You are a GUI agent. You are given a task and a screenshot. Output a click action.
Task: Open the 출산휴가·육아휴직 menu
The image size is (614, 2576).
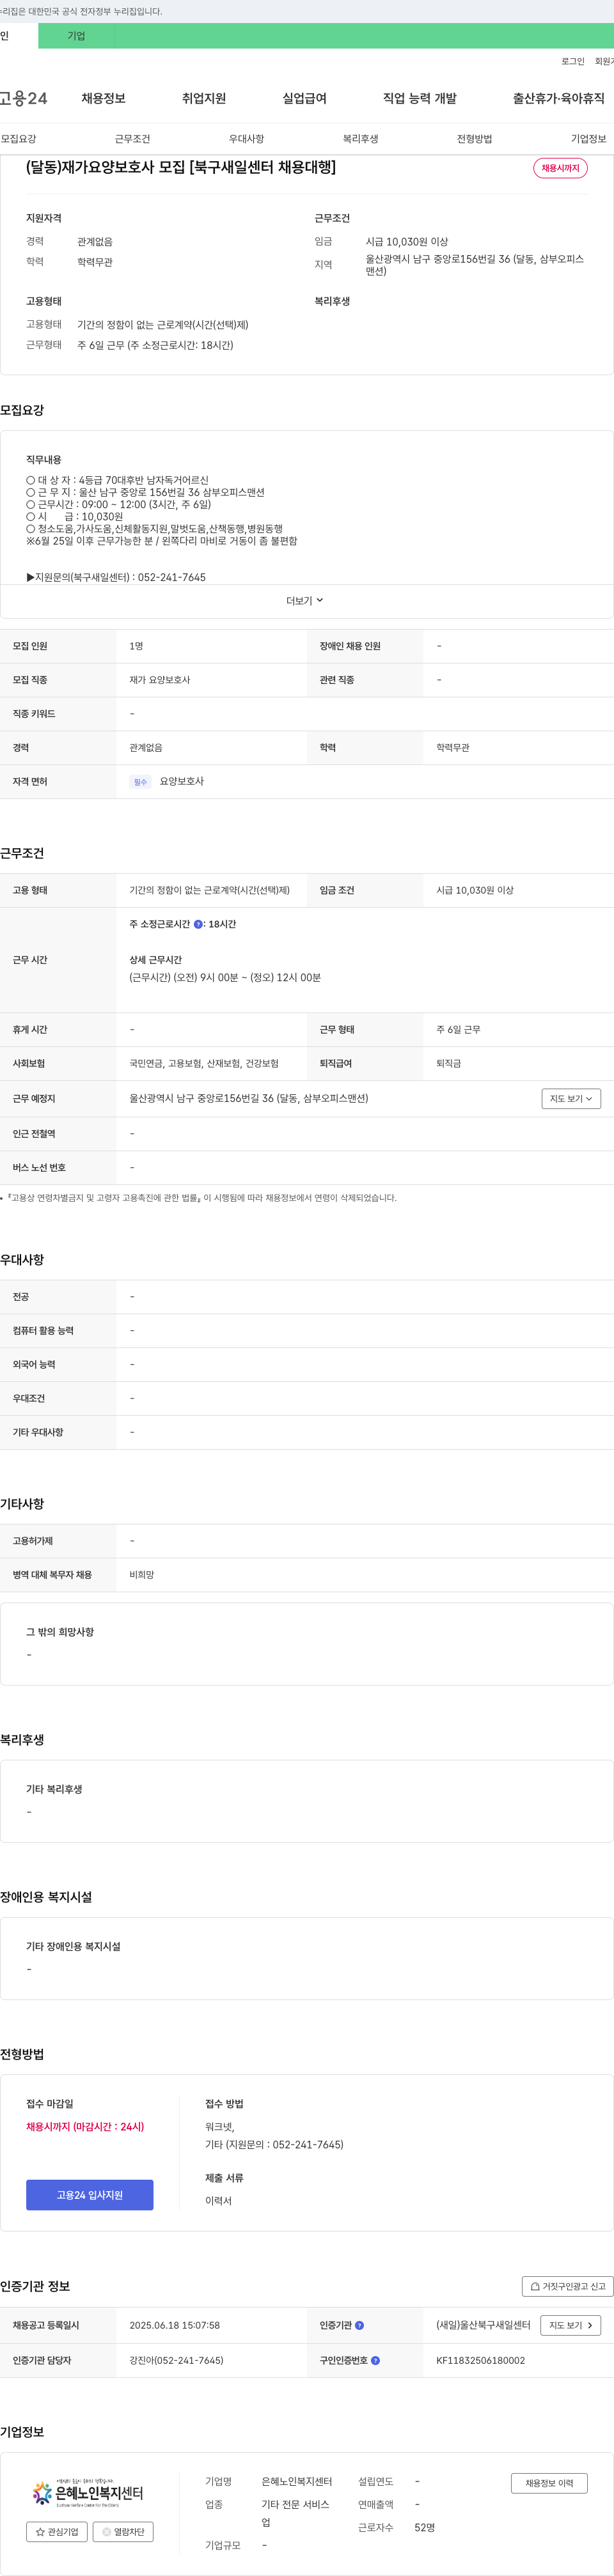[559, 98]
